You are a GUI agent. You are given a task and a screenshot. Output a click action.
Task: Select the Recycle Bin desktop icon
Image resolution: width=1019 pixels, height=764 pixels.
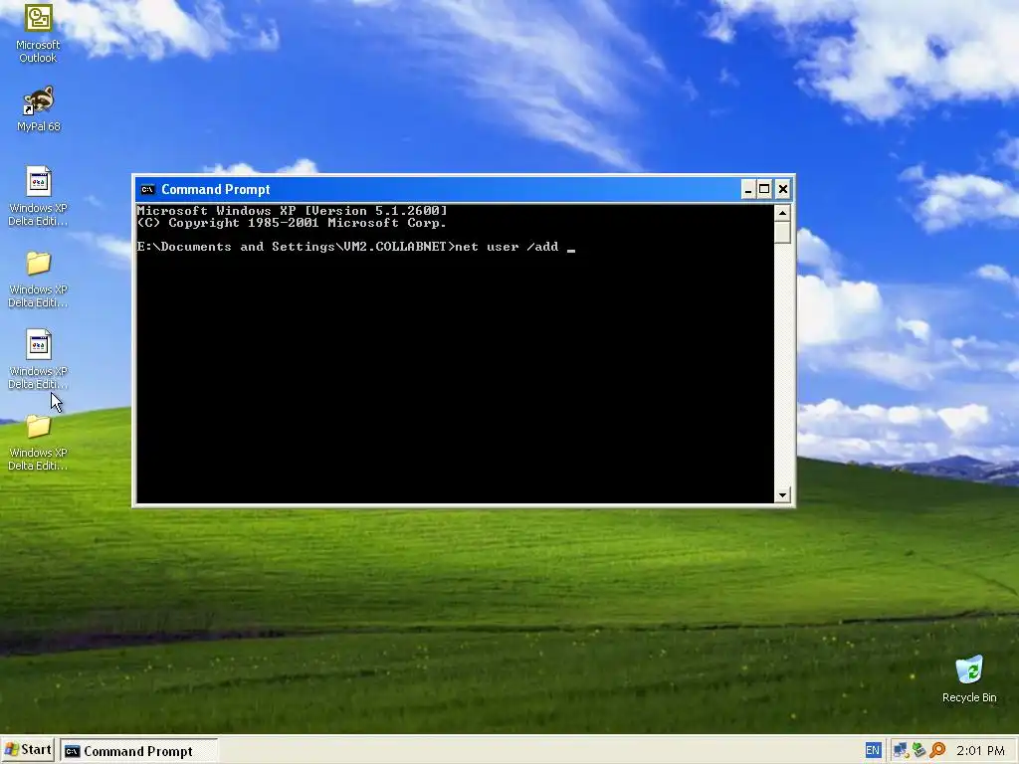click(x=969, y=679)
